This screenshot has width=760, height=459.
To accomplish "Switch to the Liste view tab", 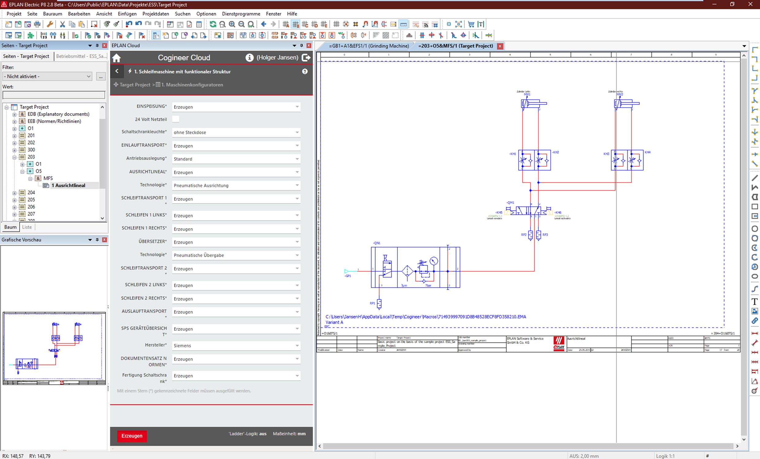I will tap(27, 227).
